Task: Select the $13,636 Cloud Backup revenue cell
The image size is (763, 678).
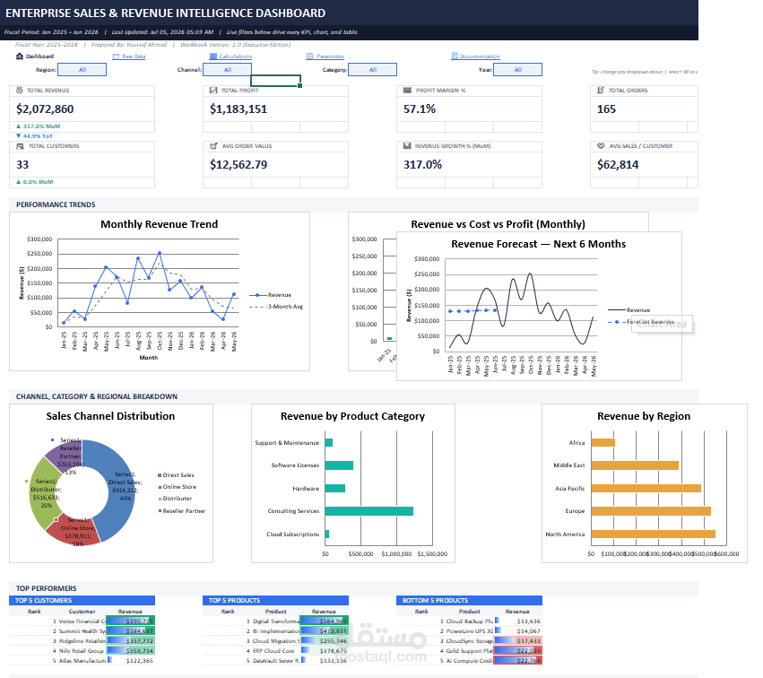Action: [518, 621]
